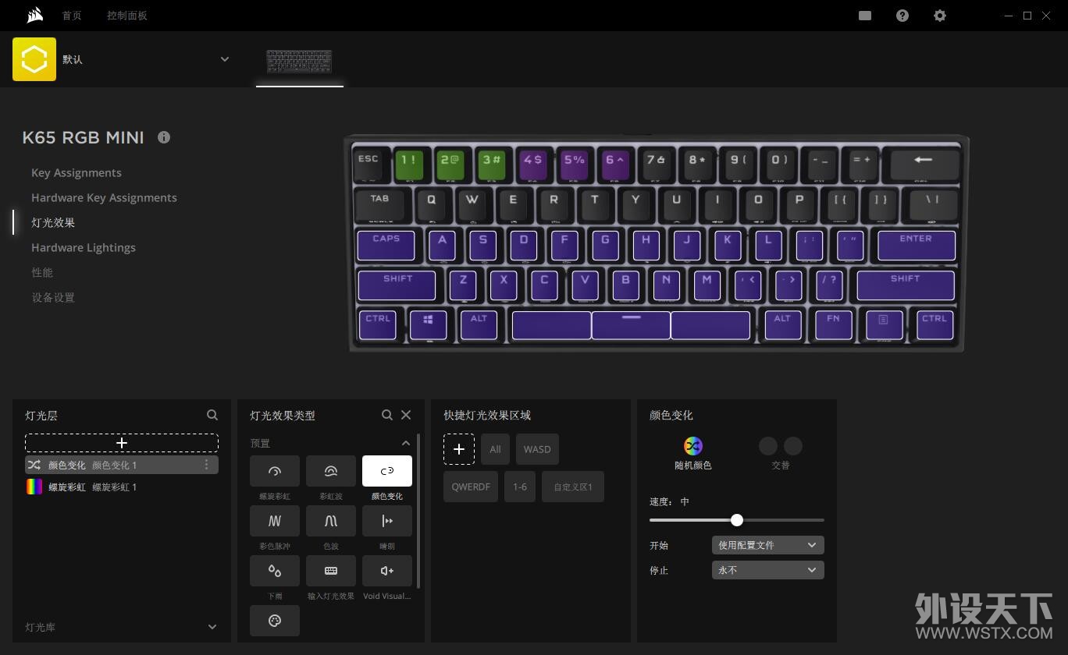
Task: Select the 彩色脉冲 color pulse effect
Action: tap(275, 521)
